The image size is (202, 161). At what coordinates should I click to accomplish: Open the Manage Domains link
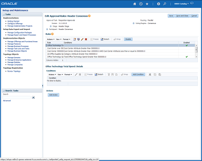point(14,58)
